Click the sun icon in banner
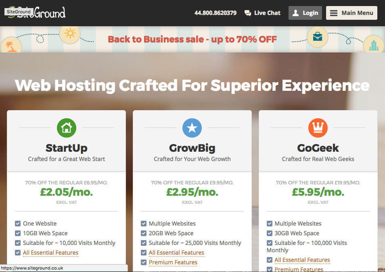The height and width of the screenshot is (272, 385). pyautogui.click(x=70, y=33)
